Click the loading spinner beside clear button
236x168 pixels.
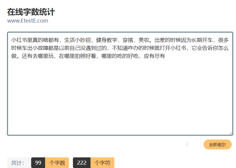tap(188, 144)
